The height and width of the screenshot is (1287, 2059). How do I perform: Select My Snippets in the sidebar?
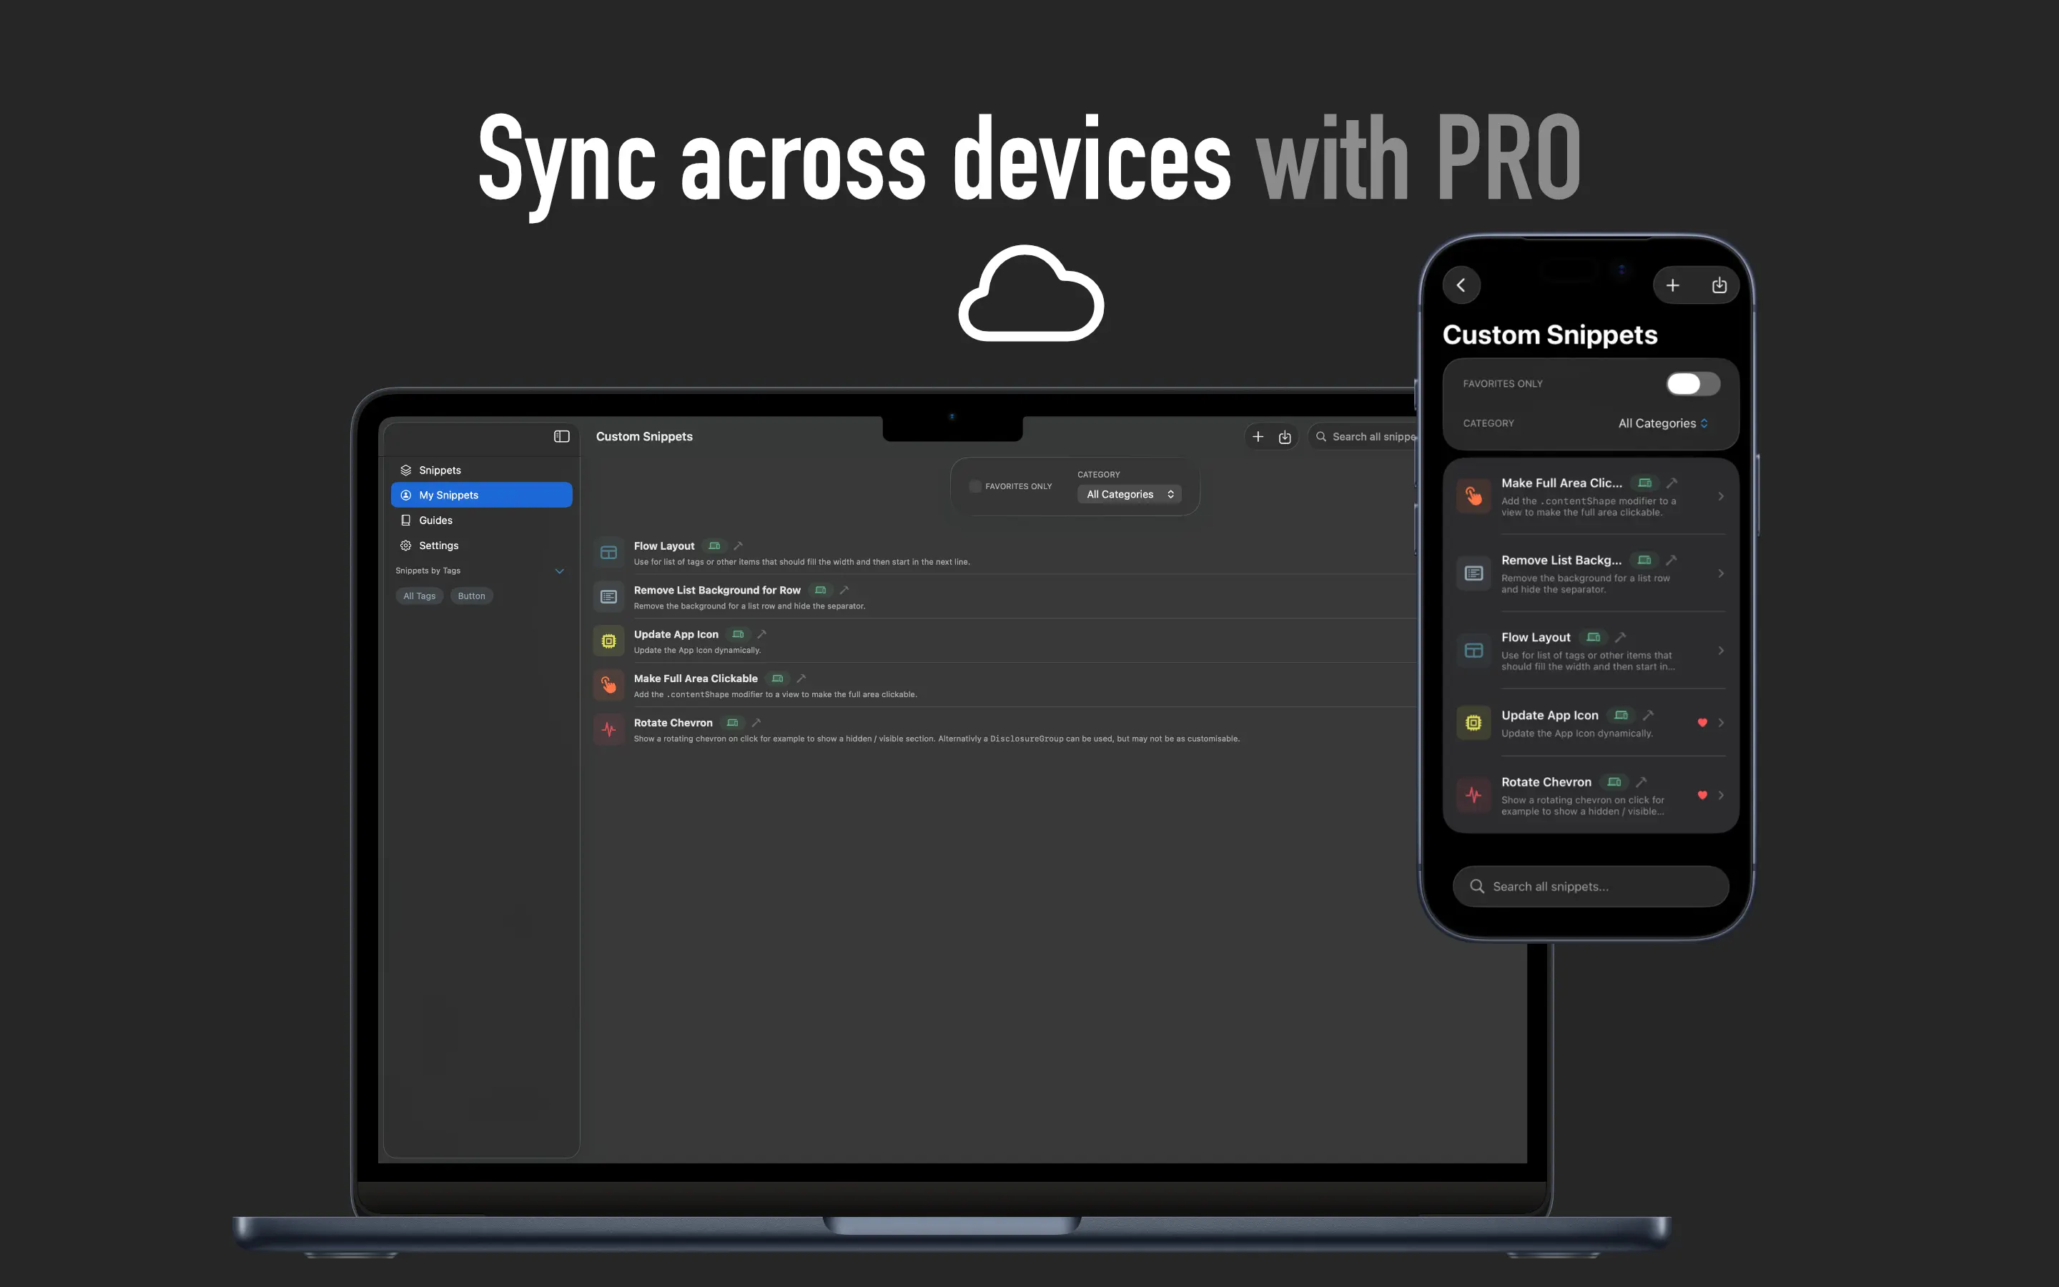[x=480, y=495]
